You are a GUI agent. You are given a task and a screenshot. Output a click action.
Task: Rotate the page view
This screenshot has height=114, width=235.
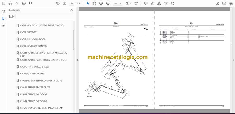click(x=173, y=3)
